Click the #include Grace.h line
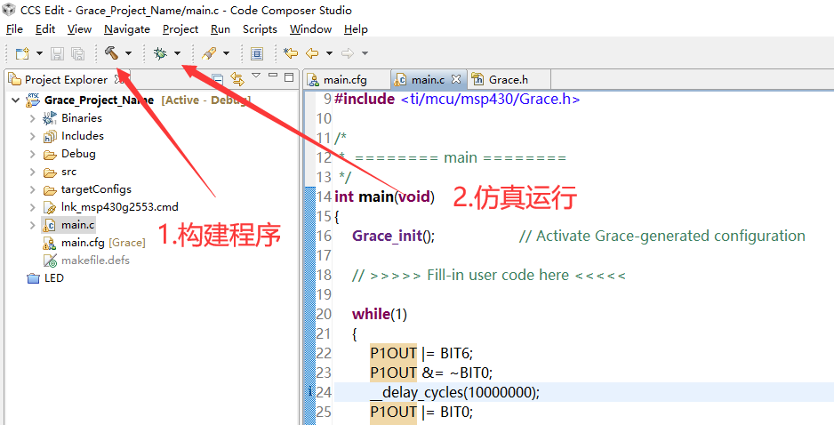The image size is (834, 425). coord(457,99)
